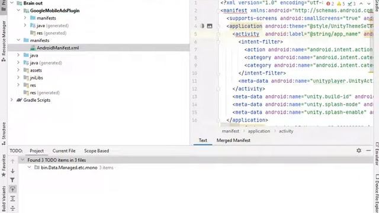The image size is (379, 213).
Task: Jump to next highlighted error arrow
Action: tap(369, 4)
